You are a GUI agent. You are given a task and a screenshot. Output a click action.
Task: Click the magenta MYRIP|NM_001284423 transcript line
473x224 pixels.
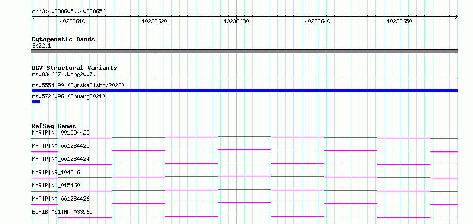pos(244,137)
